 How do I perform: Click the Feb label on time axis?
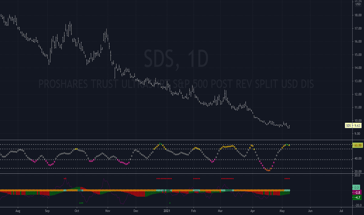[193, 211]
